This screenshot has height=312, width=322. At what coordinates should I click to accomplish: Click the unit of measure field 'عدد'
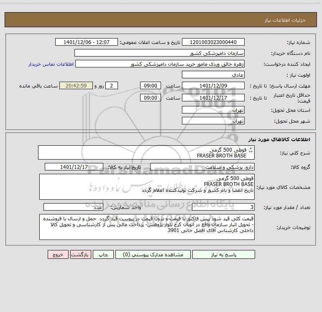73,207
